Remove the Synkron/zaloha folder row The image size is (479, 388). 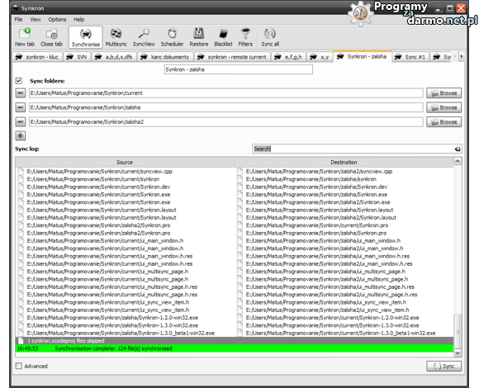(21, 107)
